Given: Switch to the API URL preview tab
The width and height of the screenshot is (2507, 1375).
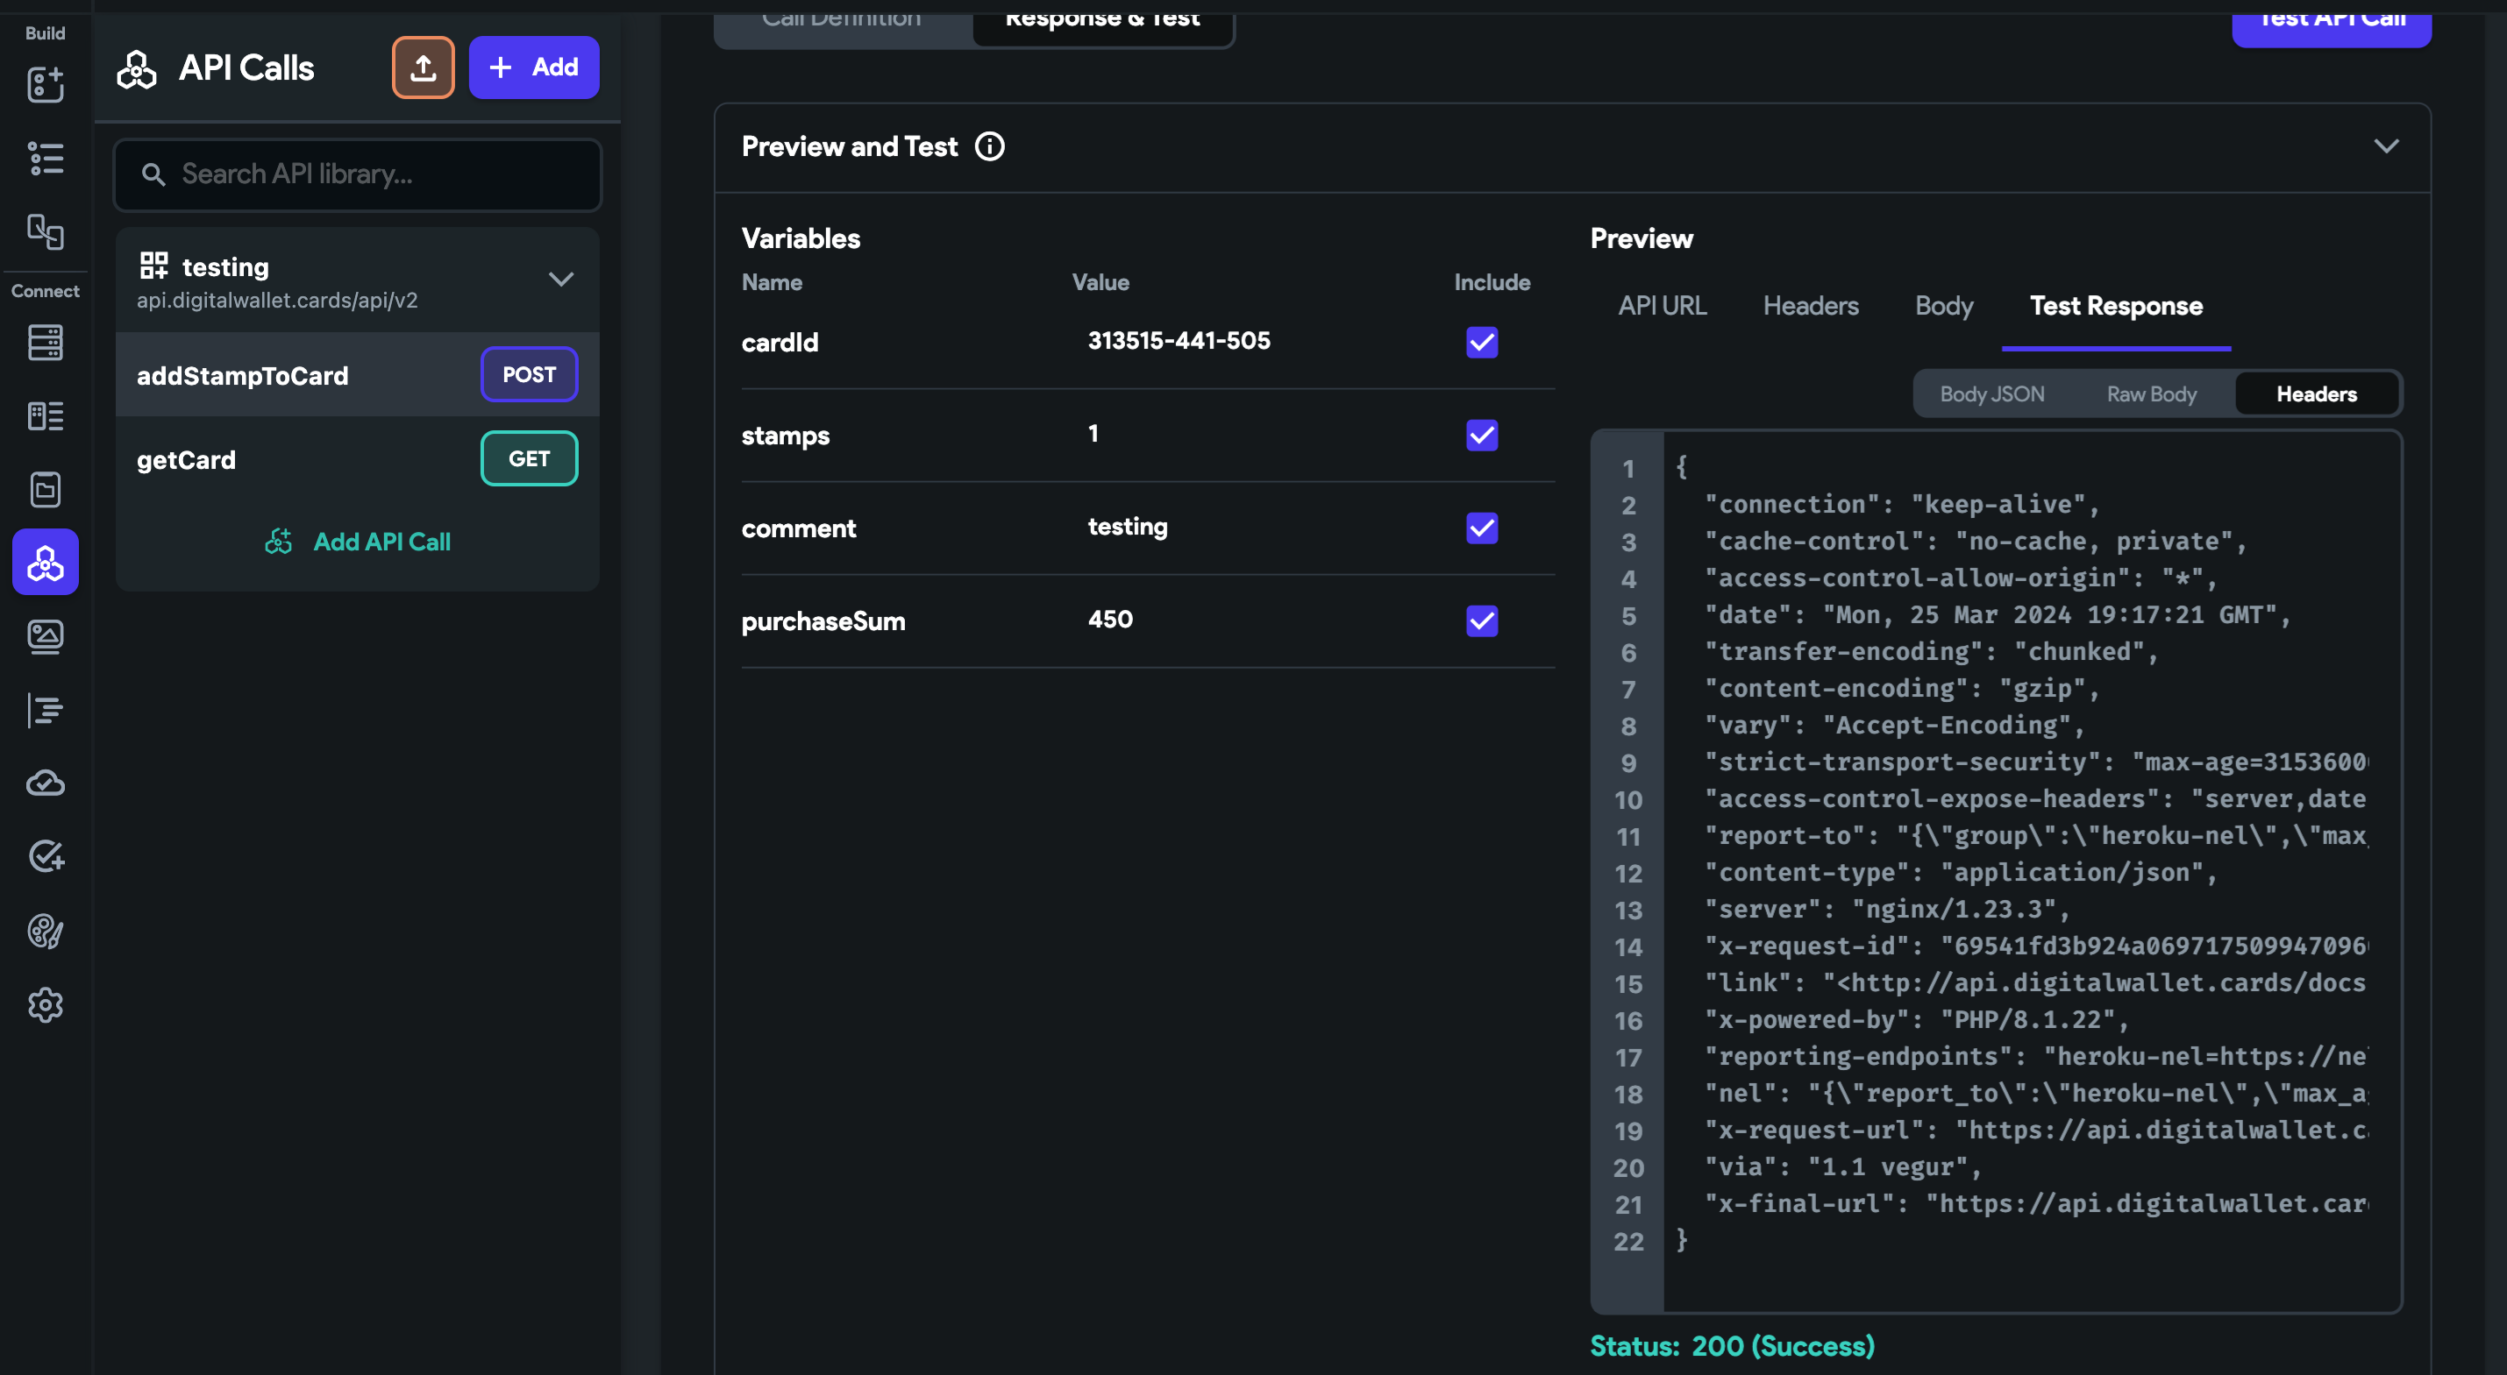Looking at the screenshot, I should (1662, 305).
